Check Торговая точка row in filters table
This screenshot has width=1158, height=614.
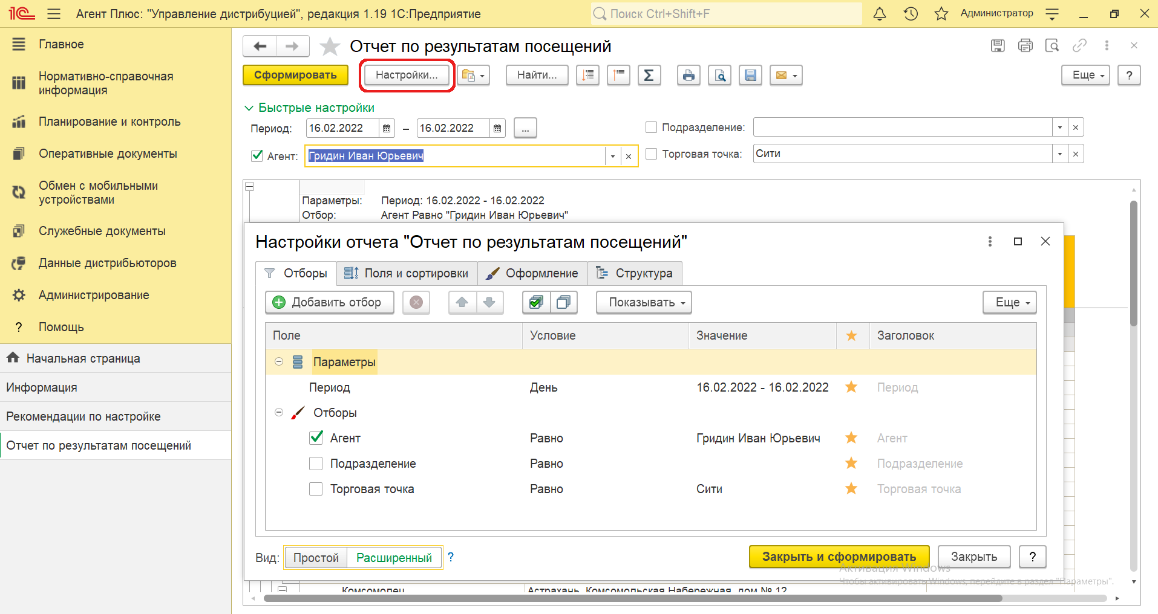coord(316,489)
